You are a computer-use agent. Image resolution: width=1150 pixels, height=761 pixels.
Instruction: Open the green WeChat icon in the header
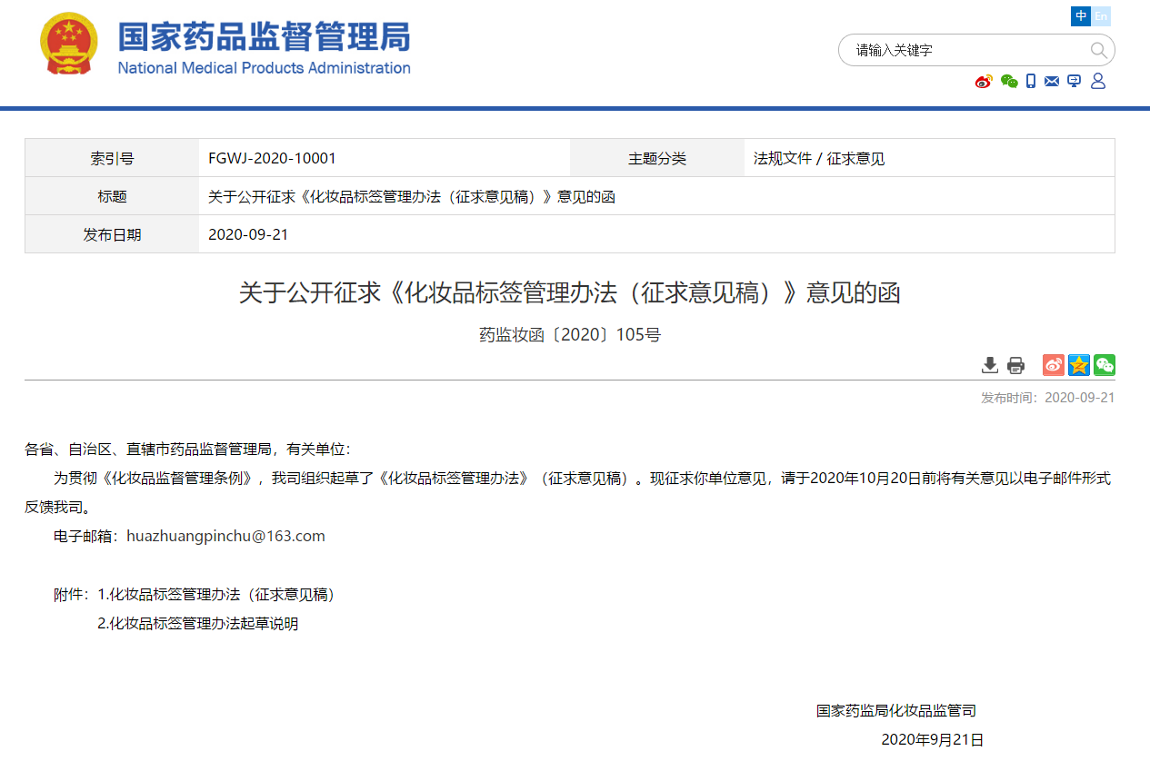coord(1008,82)
